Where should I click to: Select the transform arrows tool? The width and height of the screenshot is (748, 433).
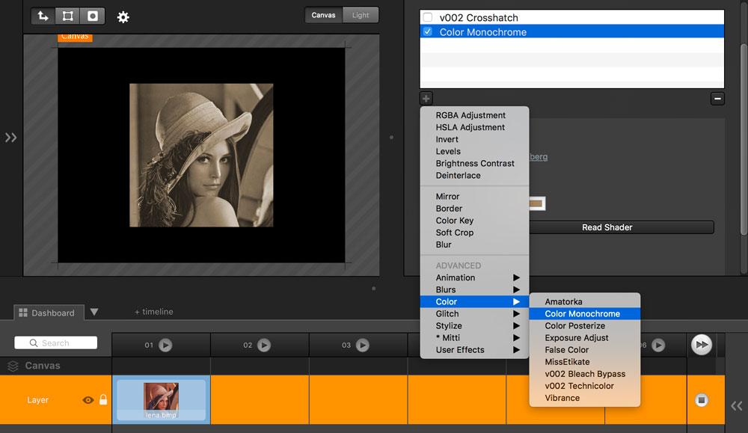tap(43, 15)
